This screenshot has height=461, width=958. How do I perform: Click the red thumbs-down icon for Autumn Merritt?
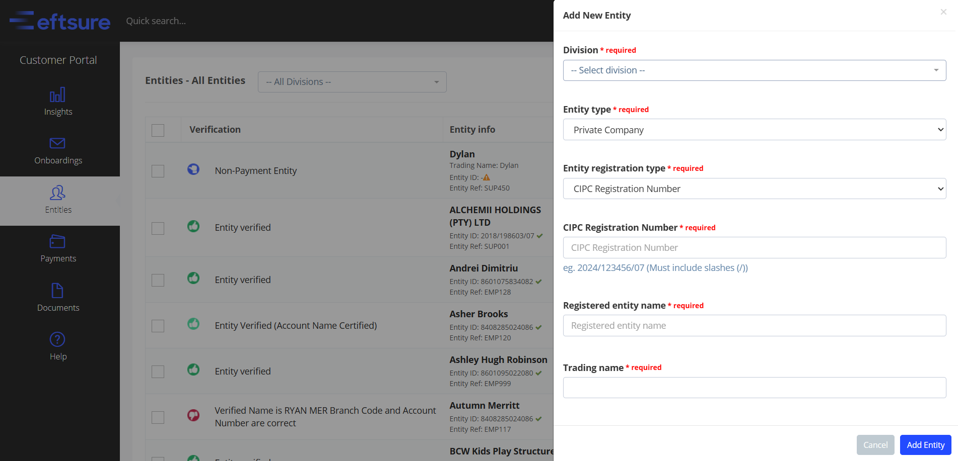point(193,415)
